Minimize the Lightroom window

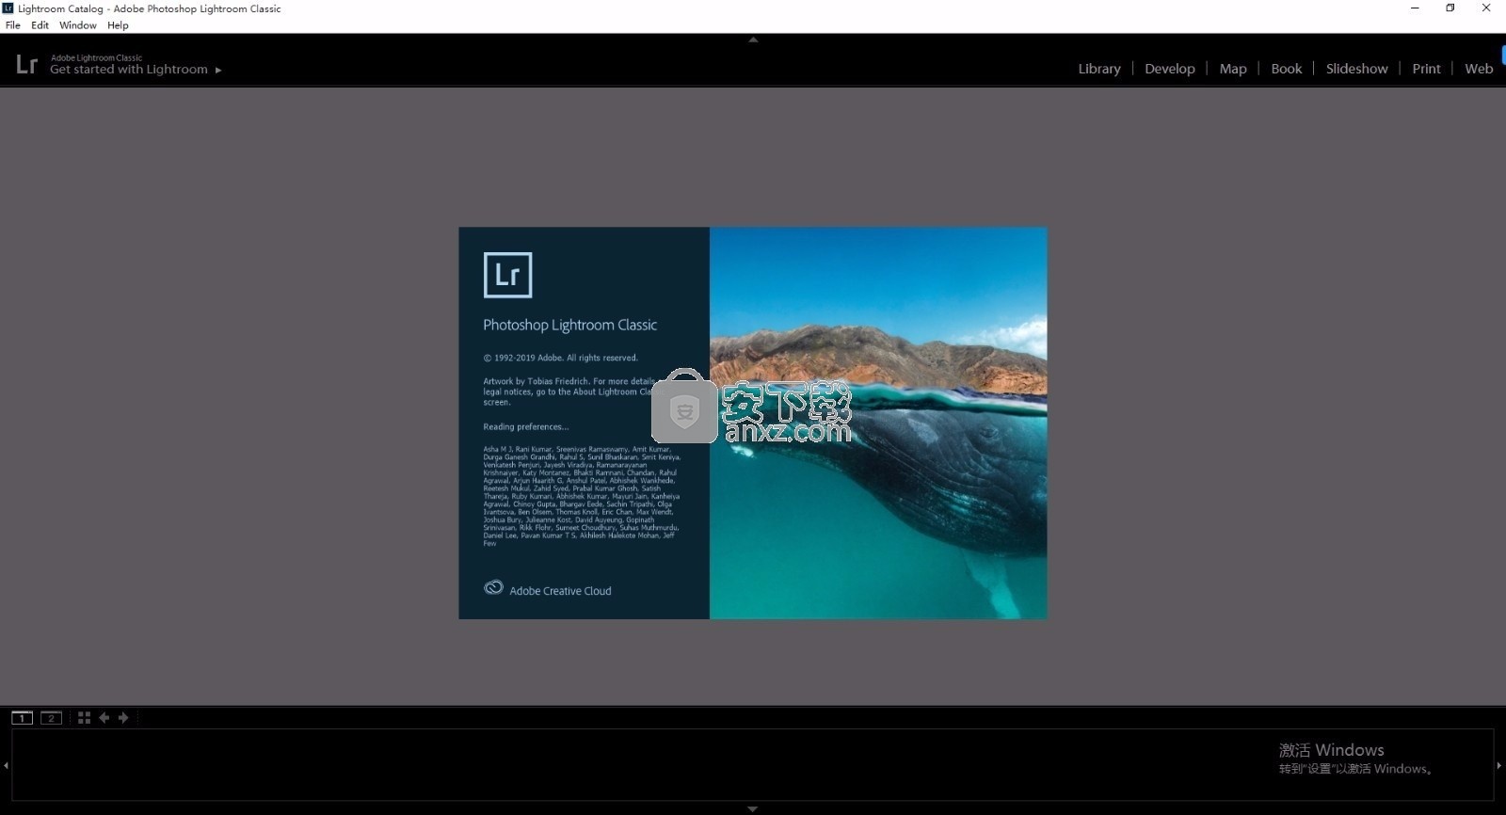(x=1415, y=8)
